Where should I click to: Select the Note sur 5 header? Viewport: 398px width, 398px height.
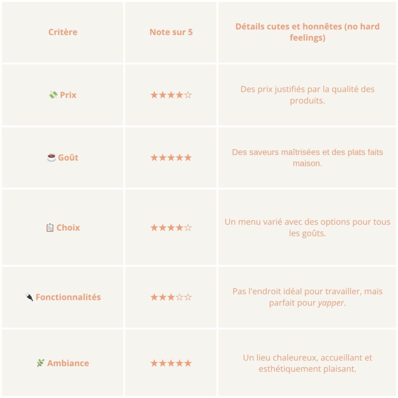[x=171, y=32]
